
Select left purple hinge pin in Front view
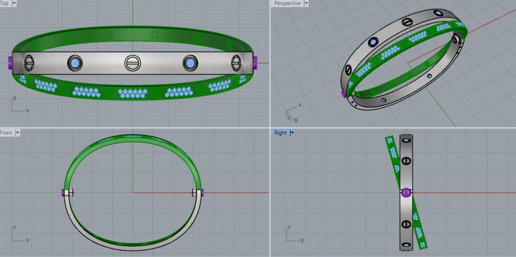click(64, 192)
